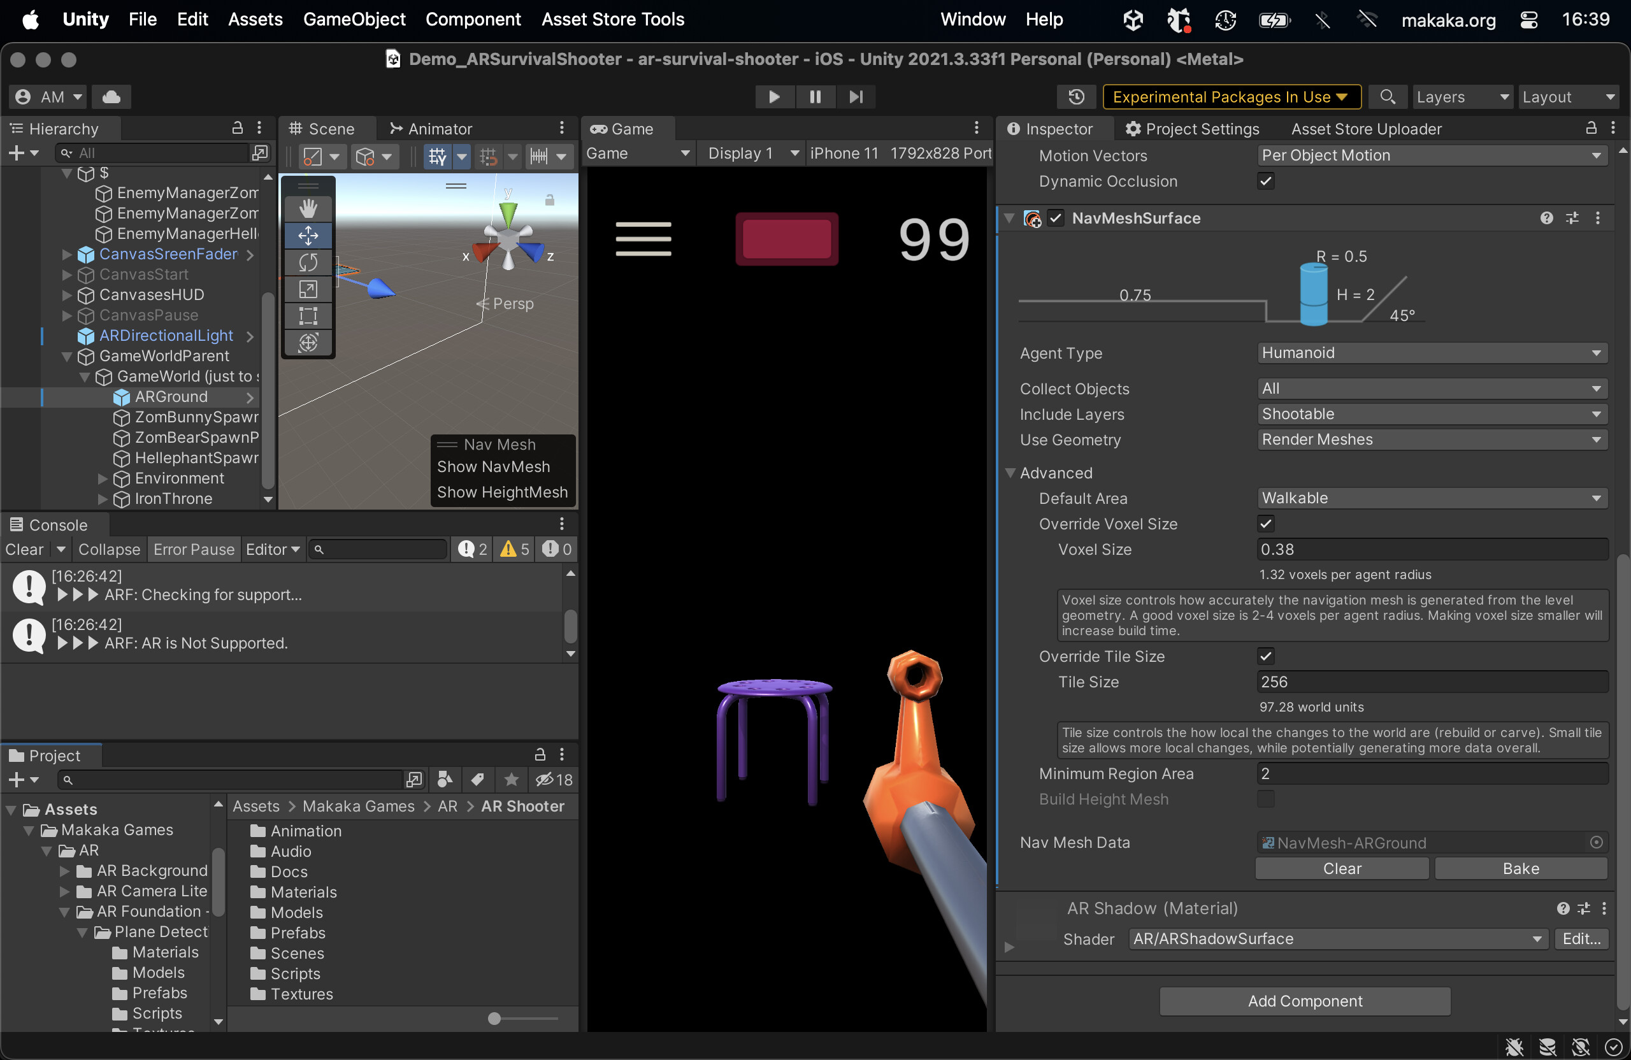The image size is (1631, 1060).
Task: Switch to the Project Settings tab
Action: pos(1193,129)
